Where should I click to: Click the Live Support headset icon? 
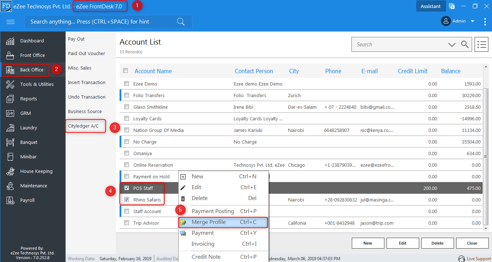coord(462,259)
